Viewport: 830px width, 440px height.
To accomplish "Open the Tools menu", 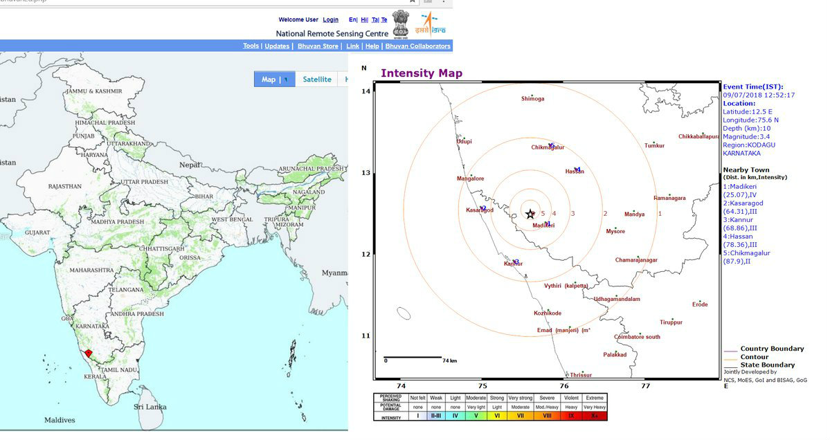I will click(x=251, y=46).
